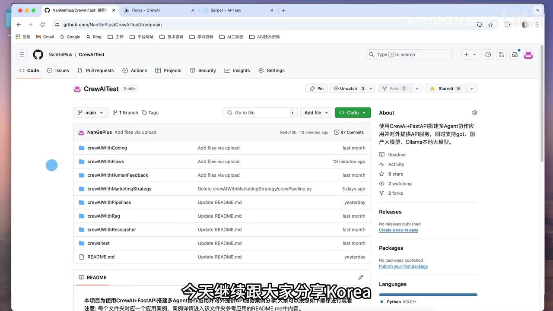The height and width of the screenshot is (311, 553).
Task: Open the repository Settings tab
Action: [271, 70]
